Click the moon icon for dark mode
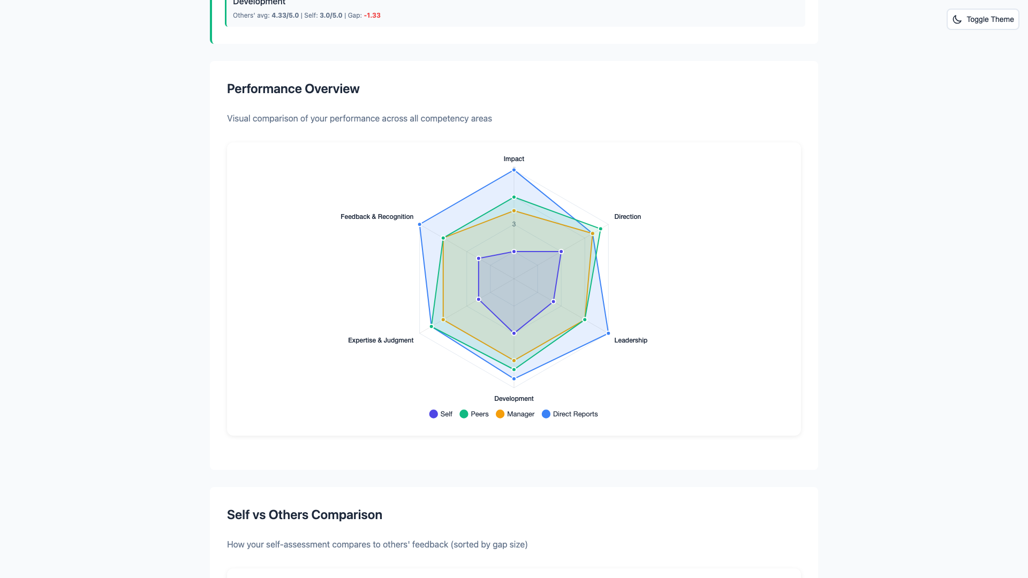The width and height of the screenshot is (1028, 578). 957,19
